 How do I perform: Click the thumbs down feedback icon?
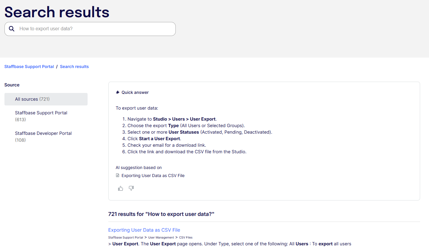131,188
